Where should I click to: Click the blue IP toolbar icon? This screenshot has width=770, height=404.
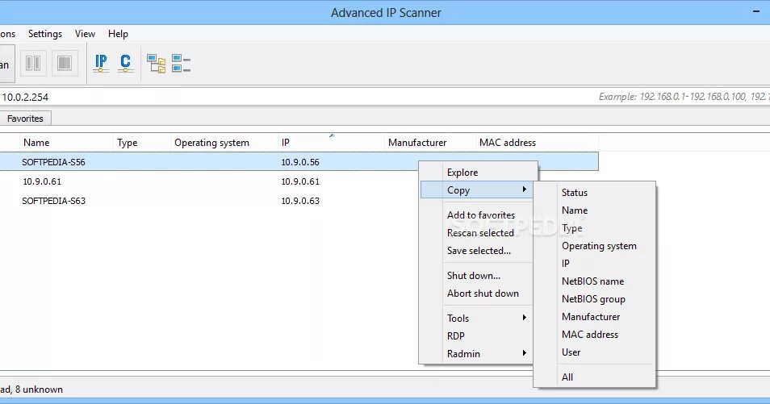tap(101, 64)
